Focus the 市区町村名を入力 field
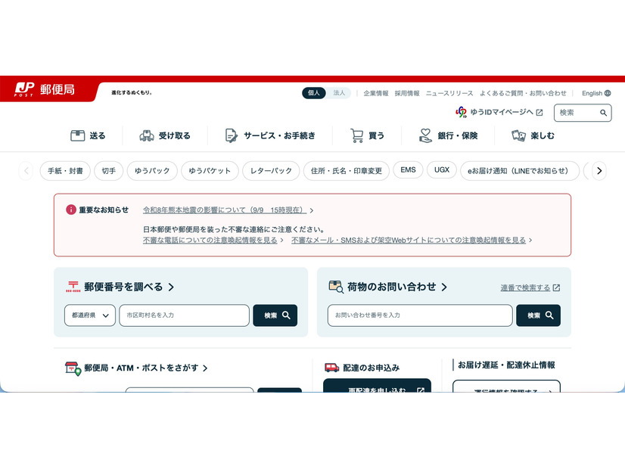Screen dimensions: 625x469 click(x=184, y=315)
